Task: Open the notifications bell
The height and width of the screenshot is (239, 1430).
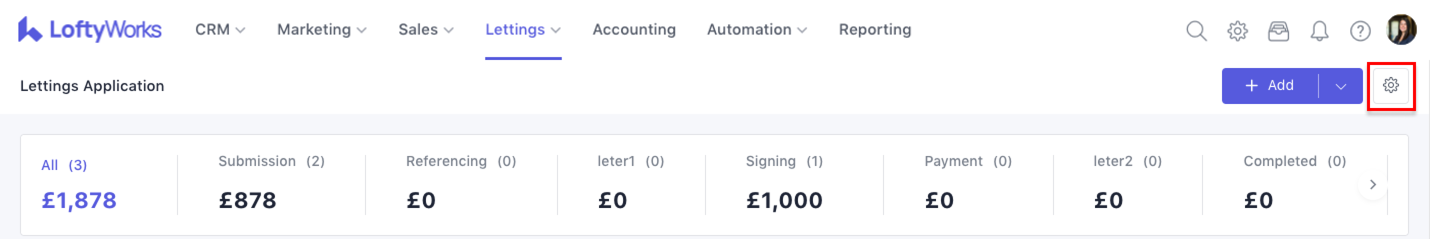Action: [x=1319, y=30]
